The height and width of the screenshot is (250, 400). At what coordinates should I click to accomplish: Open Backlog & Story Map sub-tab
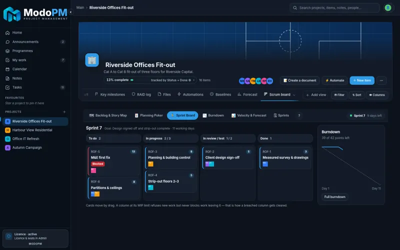(108, 115)
